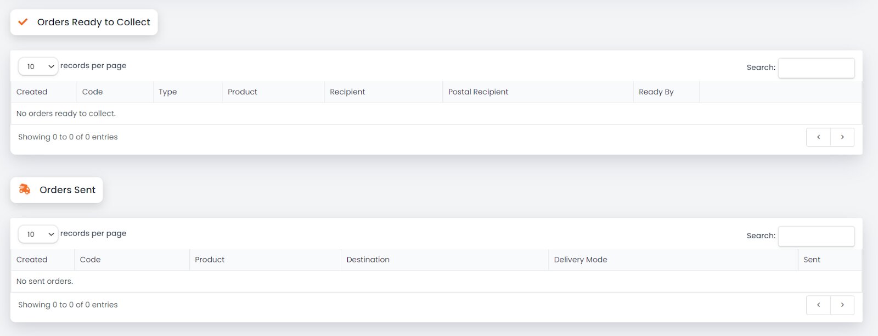Go to previous page in Ready to Collect table
The image size is (878, 336).
[x=818, y=137]
